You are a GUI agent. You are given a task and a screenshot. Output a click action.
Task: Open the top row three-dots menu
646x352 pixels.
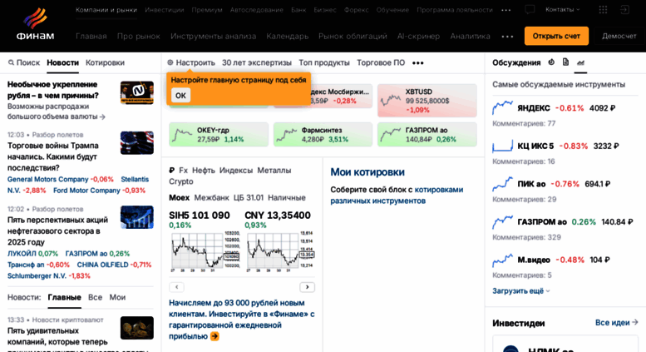[506, 10]
